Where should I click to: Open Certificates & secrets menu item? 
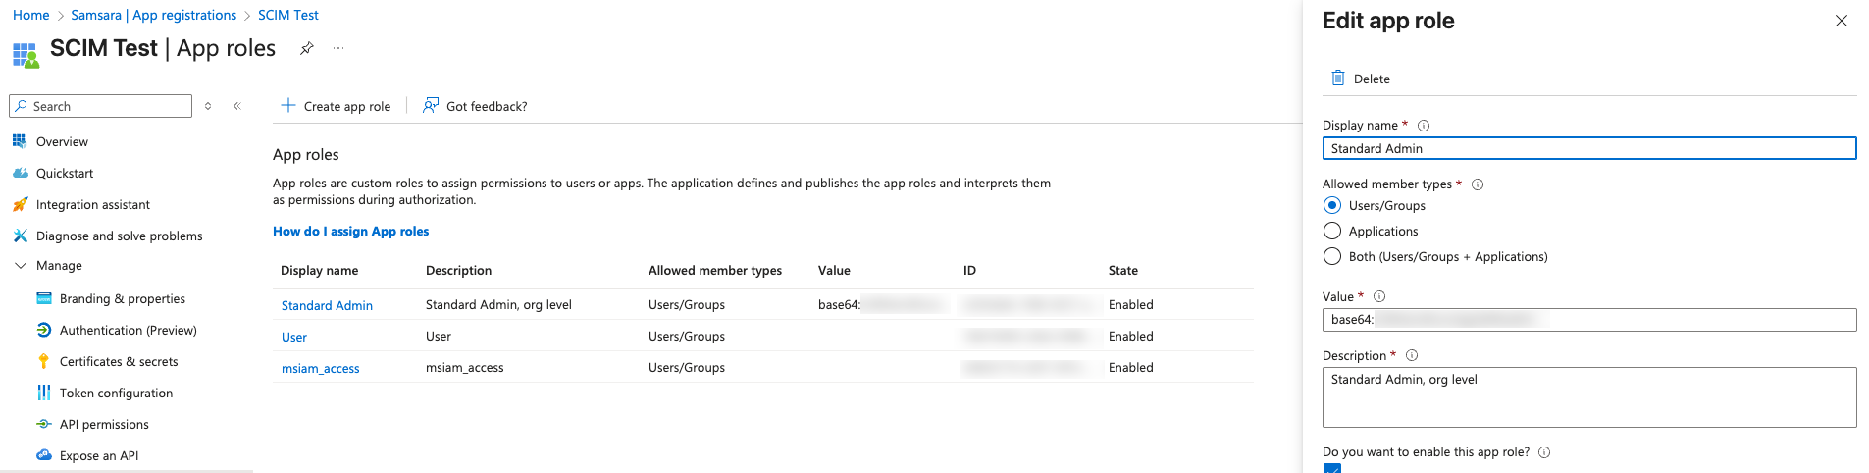pyautogui.click(x=119, y=362)
